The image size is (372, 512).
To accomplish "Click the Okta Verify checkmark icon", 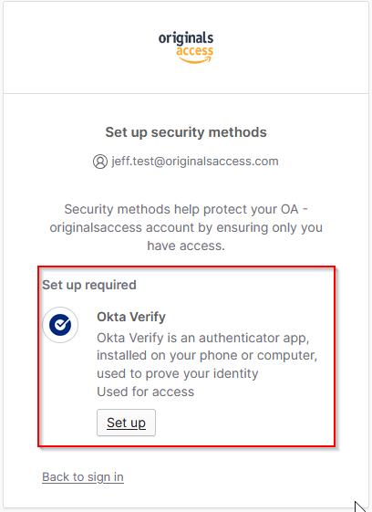I will [60, 325].
